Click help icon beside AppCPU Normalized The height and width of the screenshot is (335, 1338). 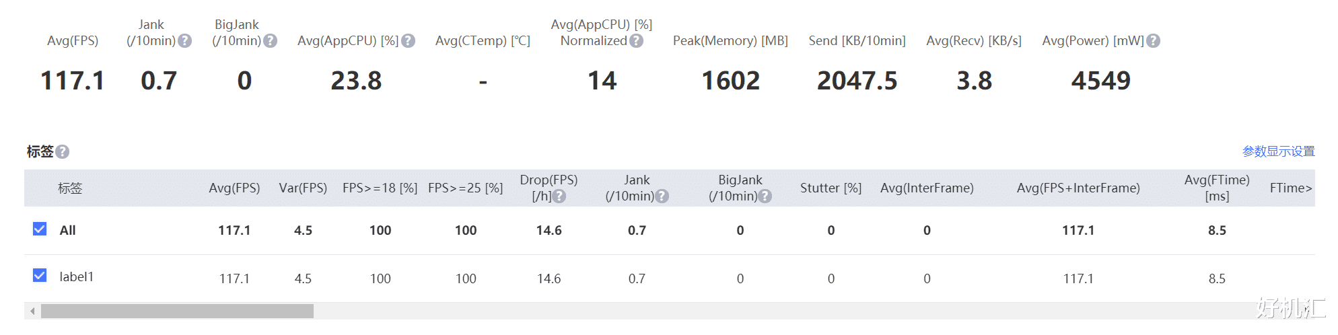click(637, 41)
